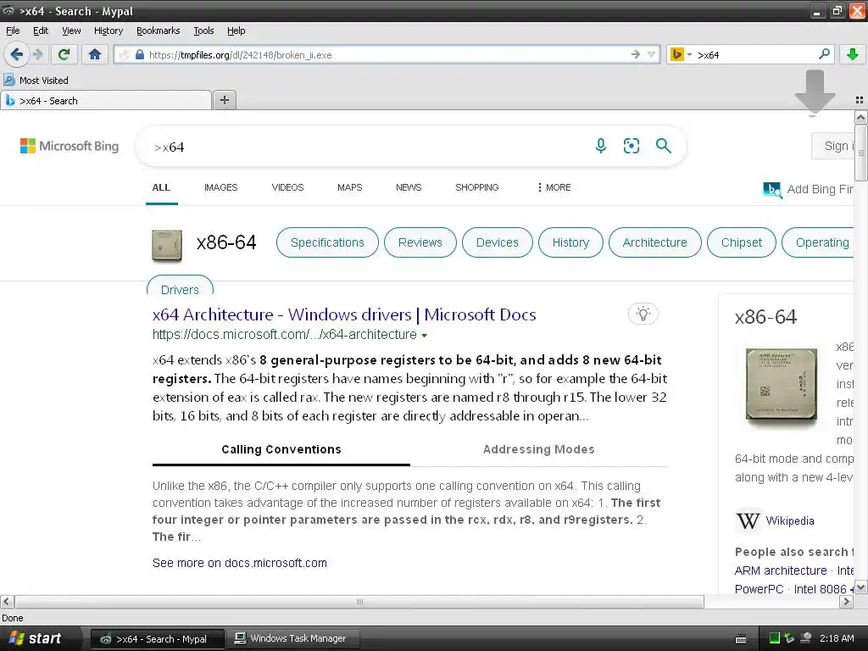Click the Bing search magnifier button

pos(663,146)
